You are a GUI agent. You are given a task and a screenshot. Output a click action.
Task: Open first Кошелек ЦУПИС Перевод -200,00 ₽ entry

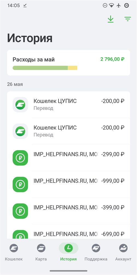(68, 105)
